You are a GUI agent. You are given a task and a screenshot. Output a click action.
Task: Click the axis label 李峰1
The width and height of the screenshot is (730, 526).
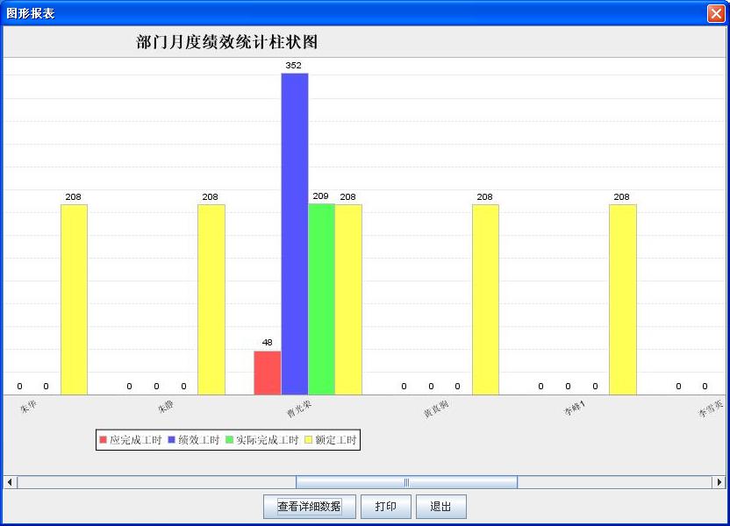tap(575, 405)
